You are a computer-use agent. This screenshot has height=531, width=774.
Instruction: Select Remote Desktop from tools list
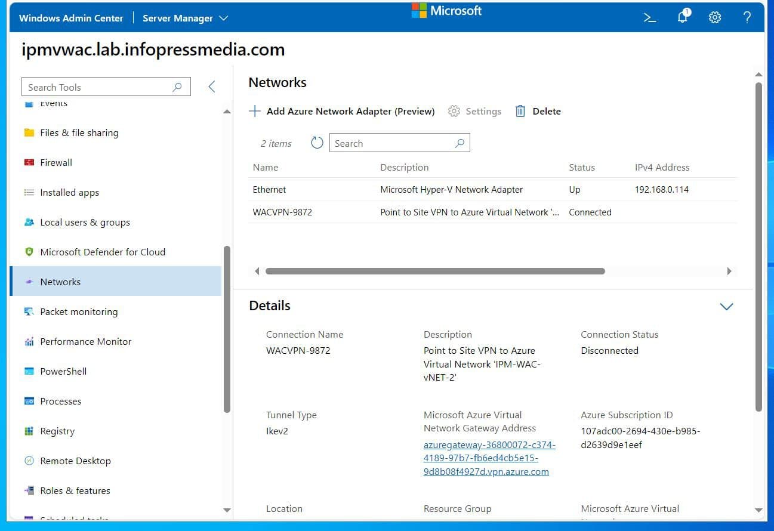click(75, 461)
